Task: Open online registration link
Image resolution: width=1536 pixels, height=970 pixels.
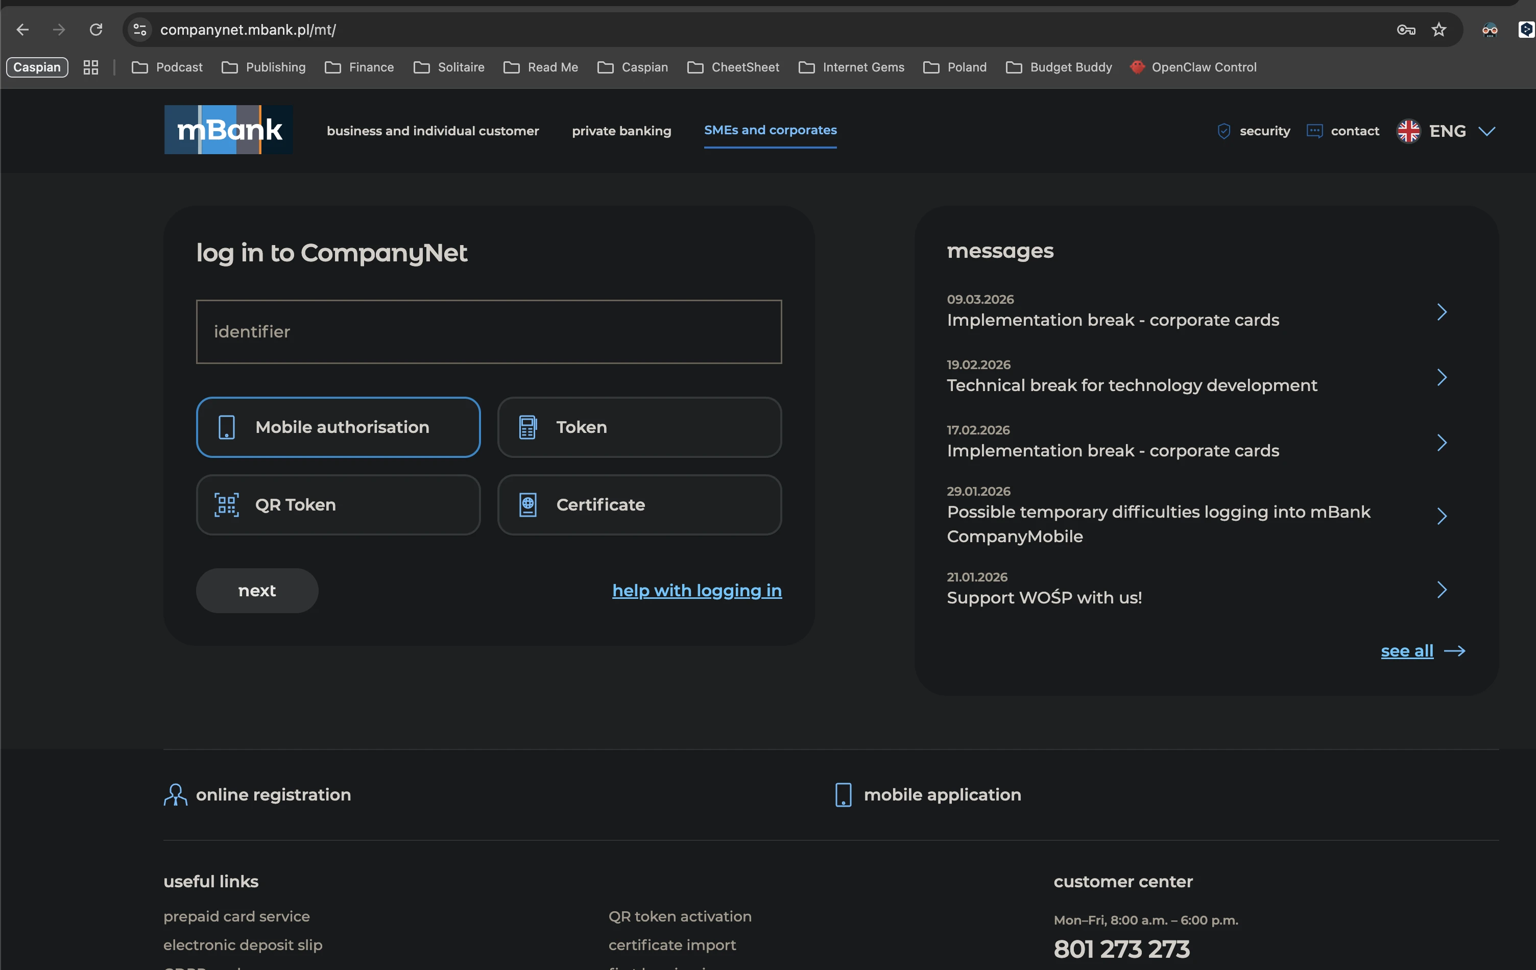Action: (x=274, y=794)
